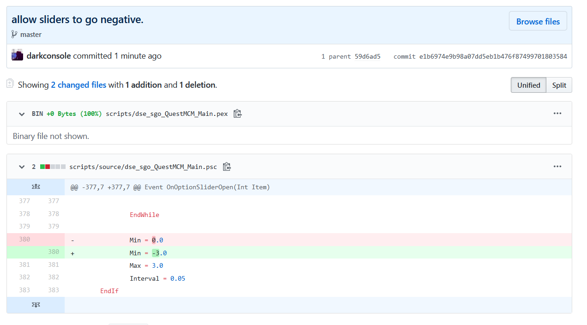Open the darkconsole author profile link
Screen dimensions: 587x325
[x=49, y=56]
